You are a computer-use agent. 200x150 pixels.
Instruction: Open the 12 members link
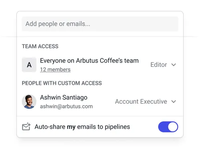click(x=55, y=70)
